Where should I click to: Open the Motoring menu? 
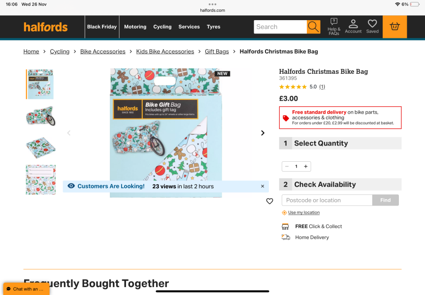tap(135, 27)
